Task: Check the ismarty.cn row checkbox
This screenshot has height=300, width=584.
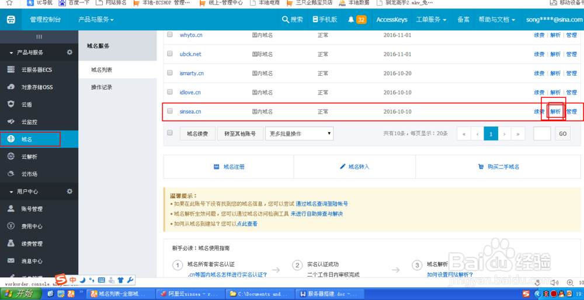Action: [x=170, y=73]
